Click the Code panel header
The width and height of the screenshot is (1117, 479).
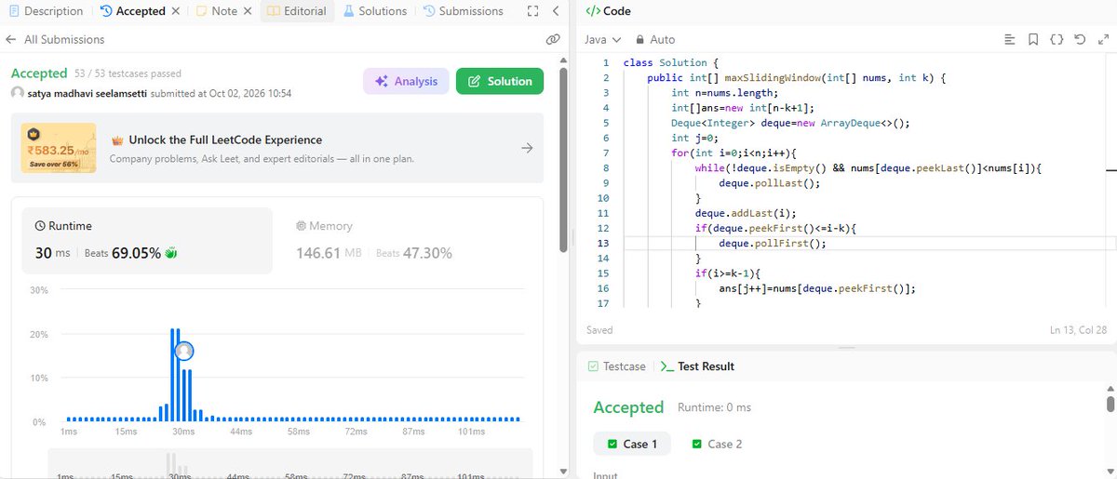point(608,11)
